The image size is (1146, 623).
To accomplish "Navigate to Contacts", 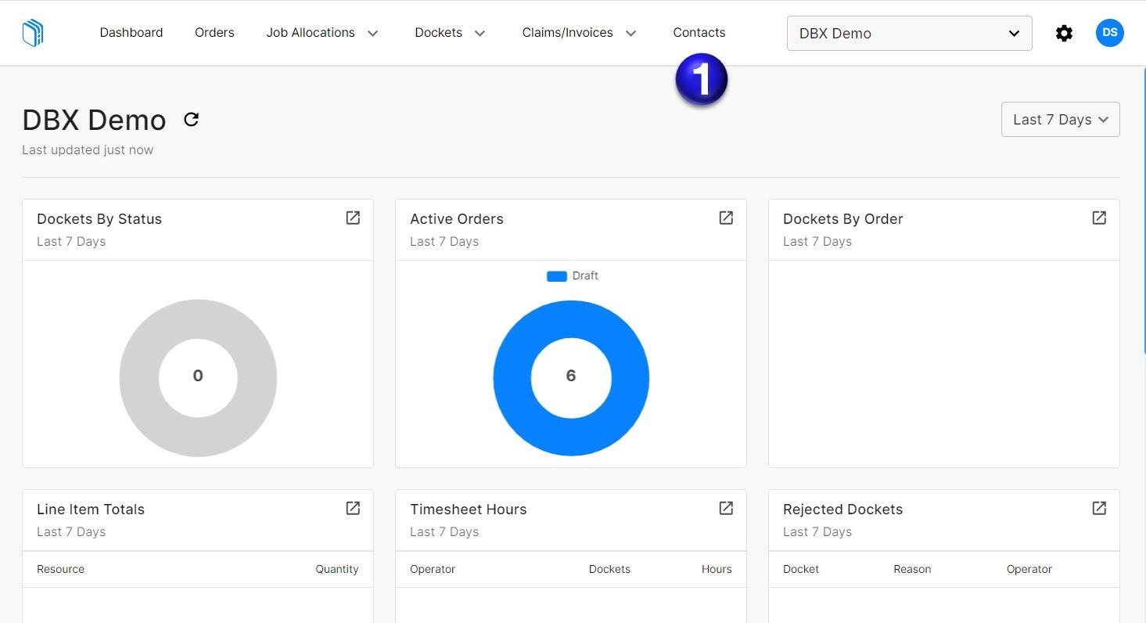I will pyautogui.click(x=699, y=33).
